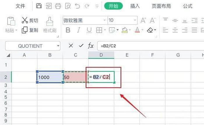
Task: Click the 格式刷 format painter
Action: [x=50, y=25]
